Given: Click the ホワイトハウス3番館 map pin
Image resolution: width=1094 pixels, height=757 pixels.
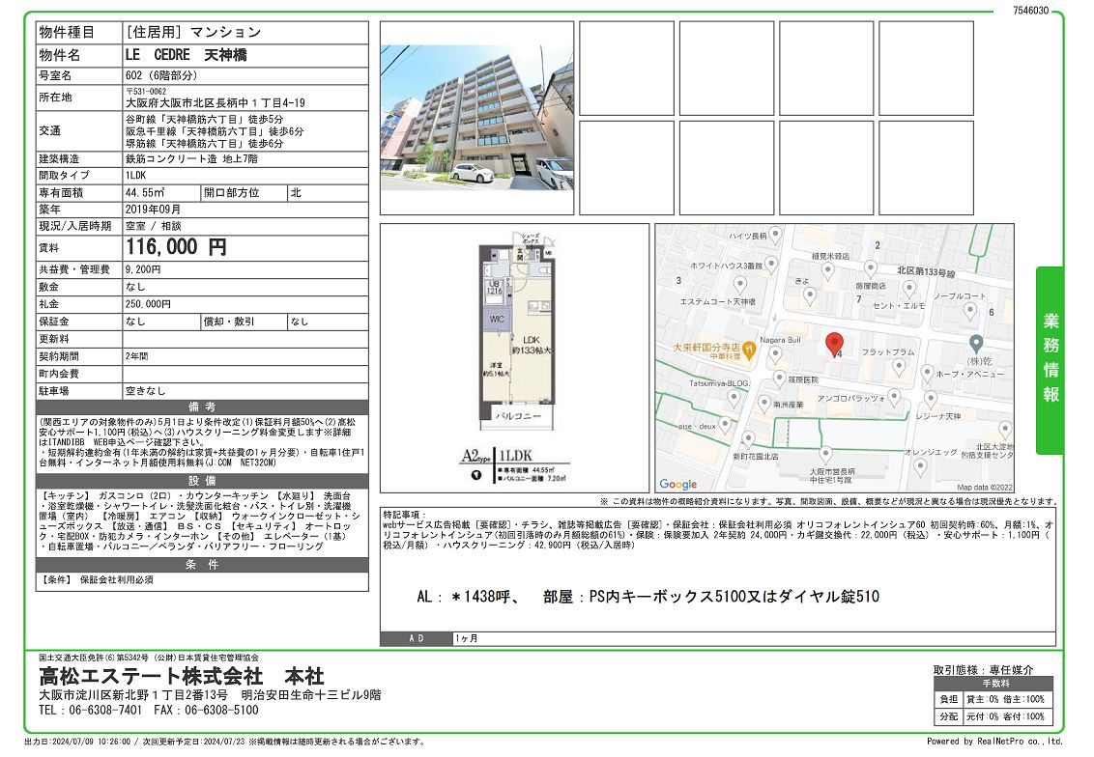Looking at the screenshot, I should 770,265.
